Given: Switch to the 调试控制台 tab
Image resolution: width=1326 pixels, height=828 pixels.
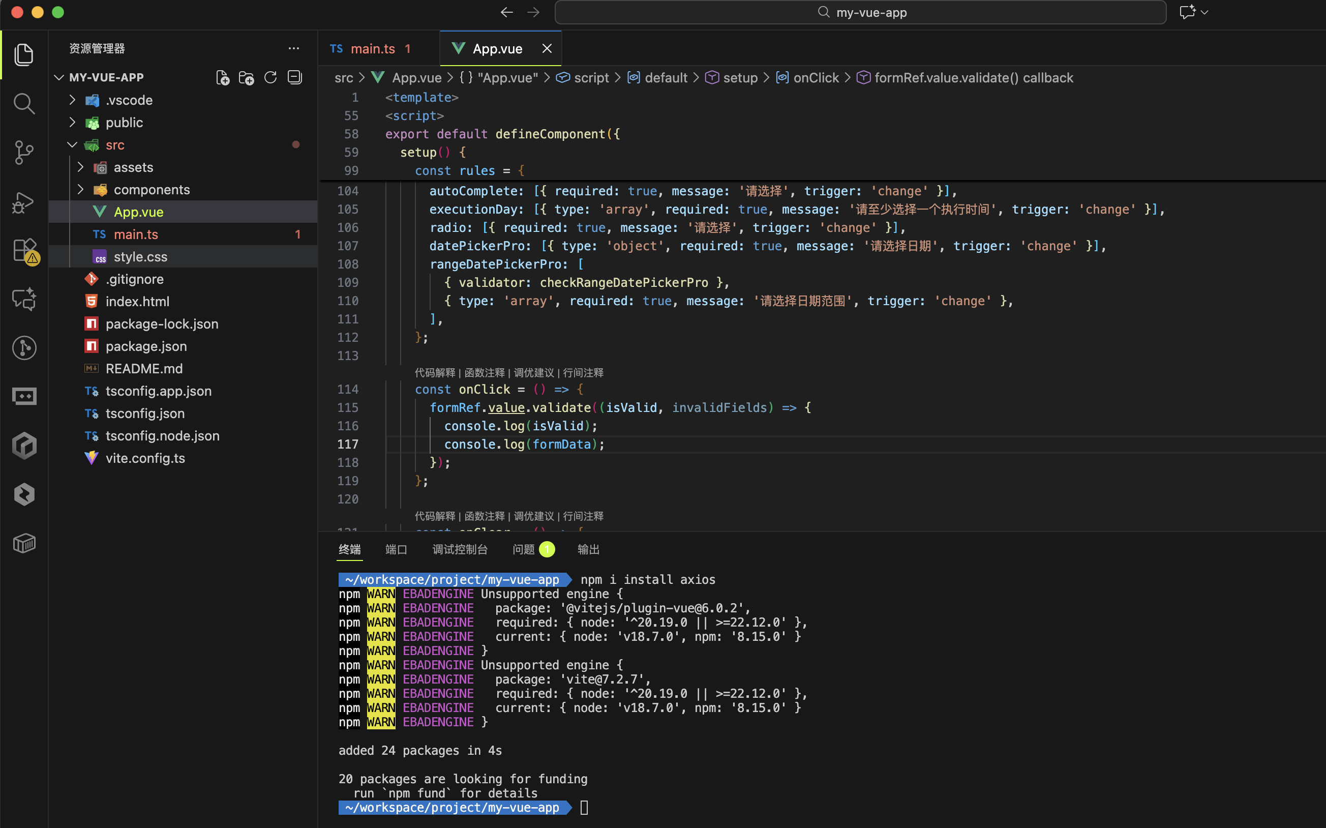Looking at the screenshot, I should pos(459,549).
